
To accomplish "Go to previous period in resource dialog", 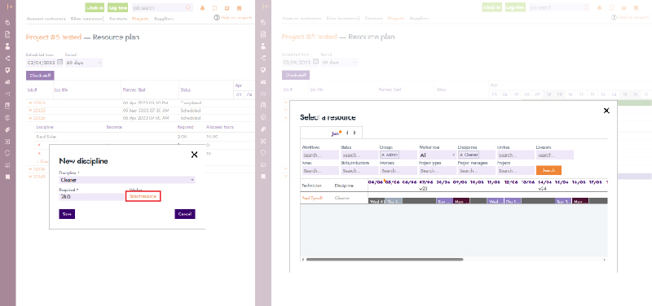I will (348, 133).
